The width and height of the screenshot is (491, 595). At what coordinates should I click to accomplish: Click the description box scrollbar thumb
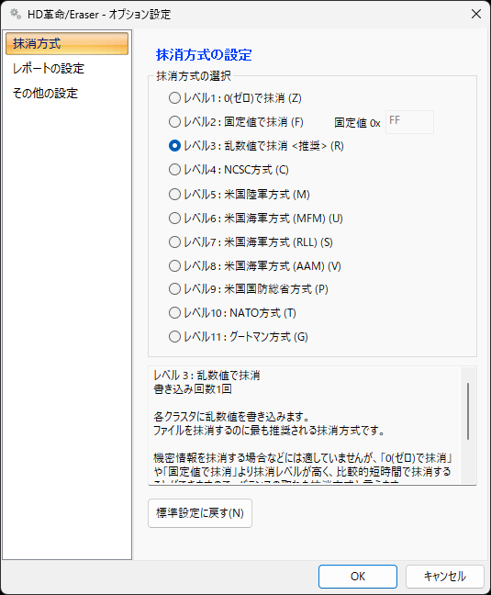pyautogui.click(x=468, y=411)
